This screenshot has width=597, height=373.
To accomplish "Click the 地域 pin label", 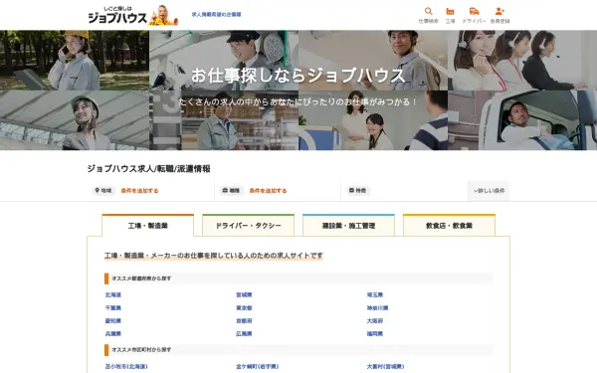I will 103,190.
